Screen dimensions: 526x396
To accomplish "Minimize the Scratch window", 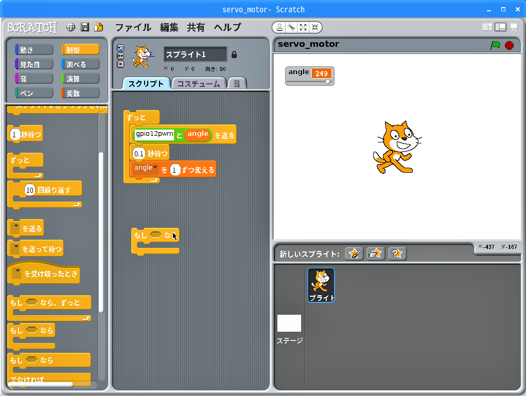I will coord(489,9).
